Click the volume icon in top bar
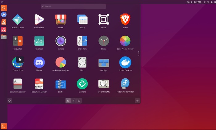216x130 pixels. [211, 2]
